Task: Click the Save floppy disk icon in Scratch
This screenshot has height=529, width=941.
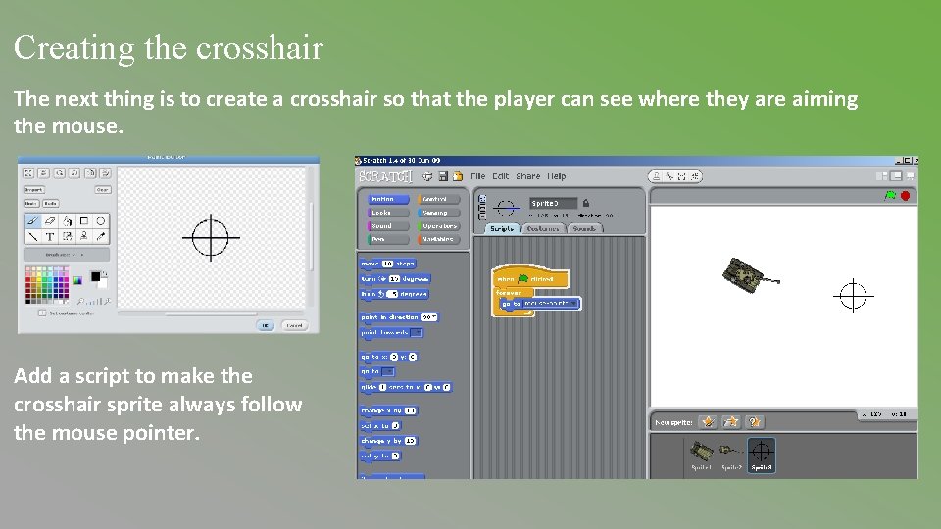Action: [x=443, y=176]
